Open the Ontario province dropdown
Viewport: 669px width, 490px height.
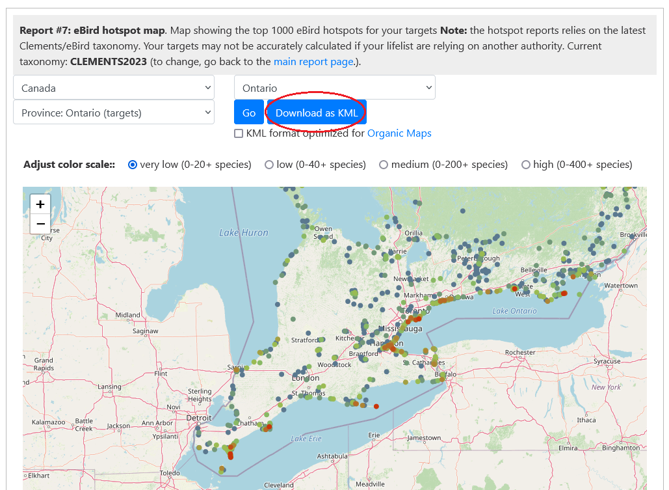[334, 88]
